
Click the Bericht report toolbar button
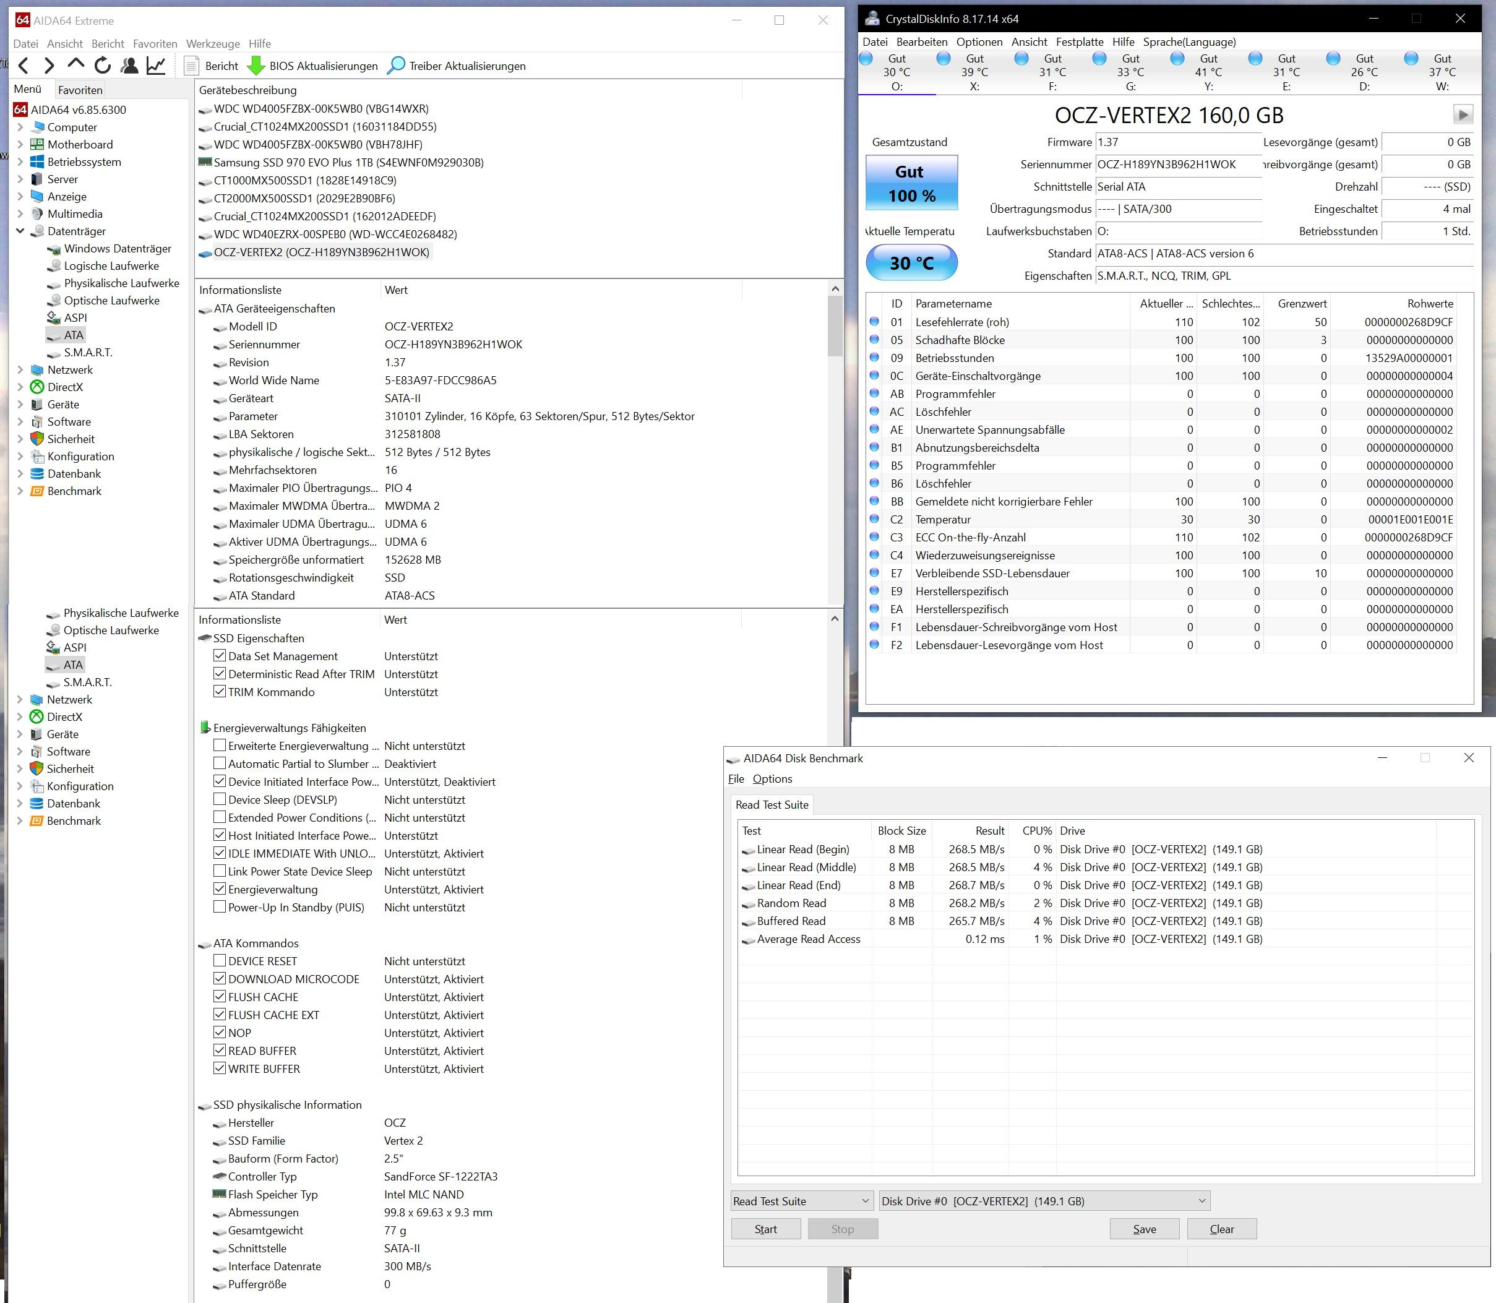212,66
